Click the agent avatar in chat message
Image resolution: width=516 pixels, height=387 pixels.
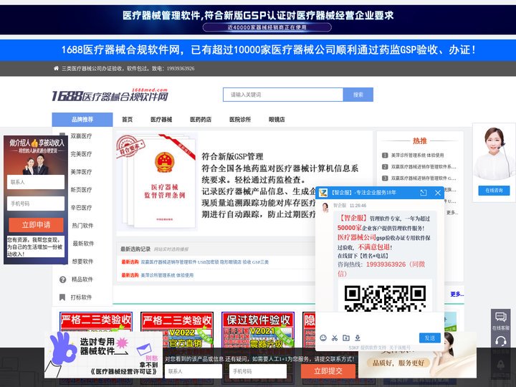click(325, 208)
